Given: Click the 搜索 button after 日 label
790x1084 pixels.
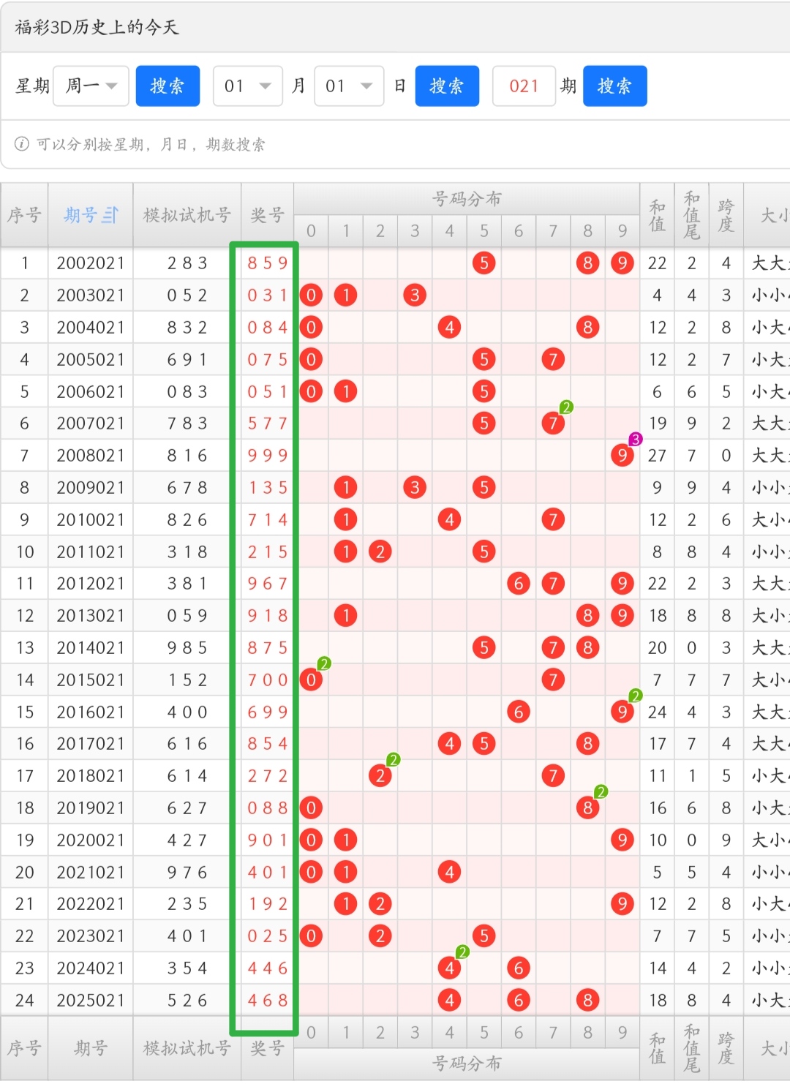Looking at the screenshot, I should click(x=447, y=86).
